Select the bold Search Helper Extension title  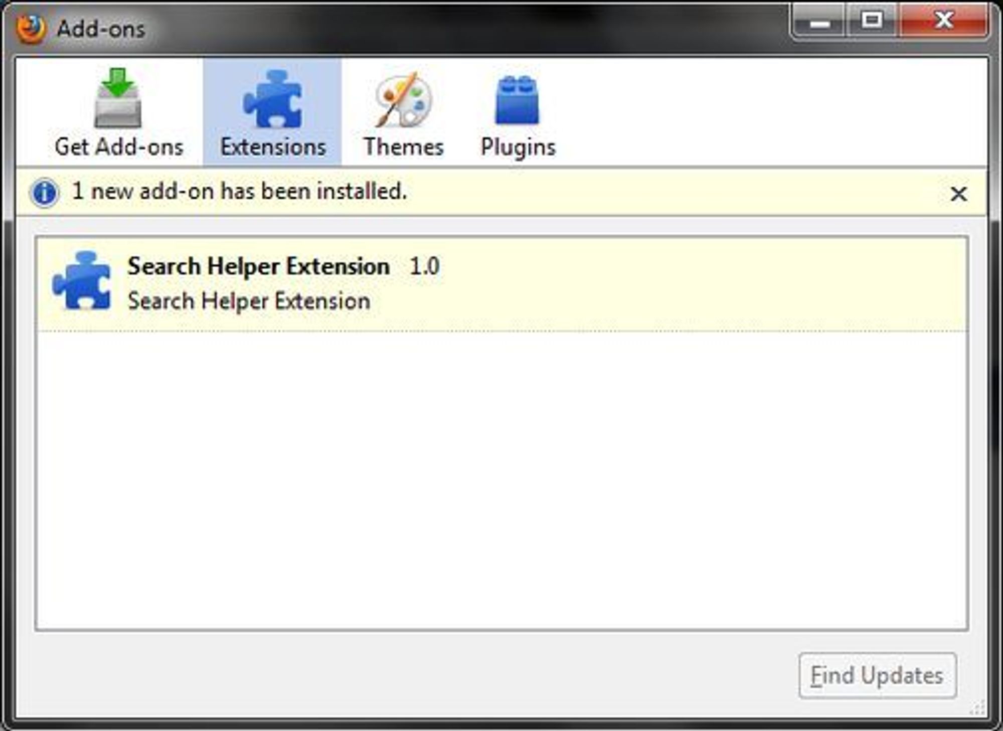coord(258,266)
